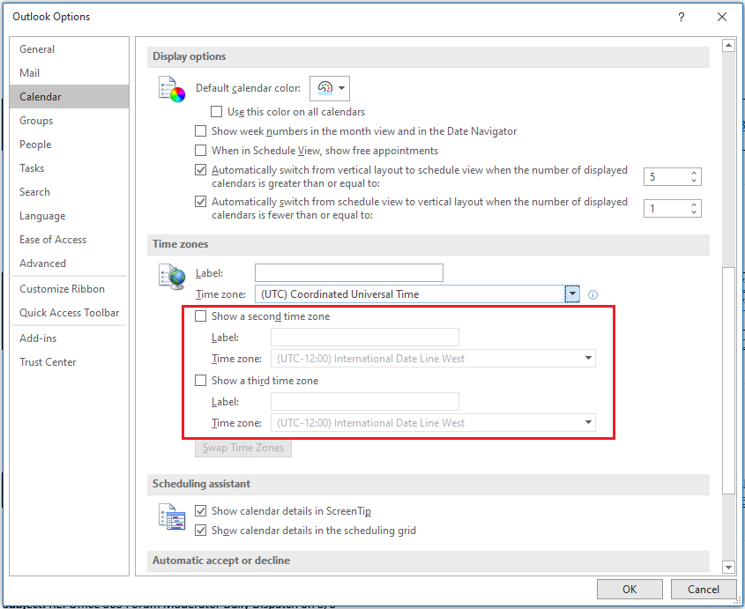The height and width of the screenshot is (609, 745).
Task: Increase the vertical layout calendar count of 1
Action: tap(694, 204)
